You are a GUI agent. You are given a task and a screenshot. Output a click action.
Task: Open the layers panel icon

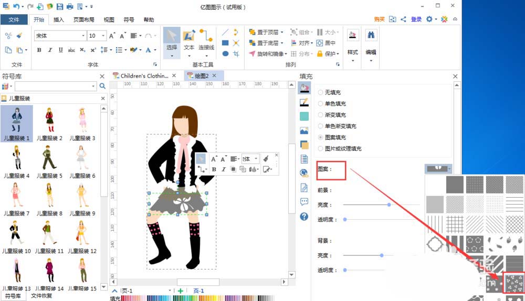[x=304, y=145]
